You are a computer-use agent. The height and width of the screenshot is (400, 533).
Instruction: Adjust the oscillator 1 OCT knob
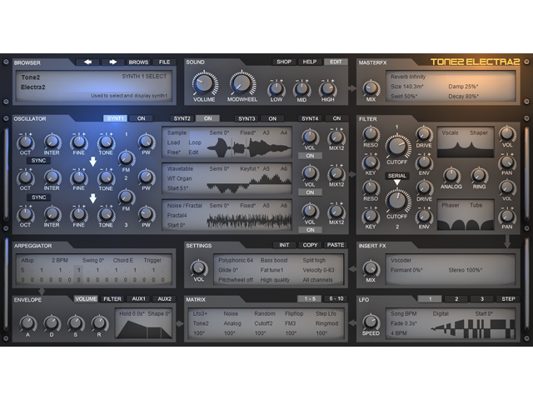[25, 142]
